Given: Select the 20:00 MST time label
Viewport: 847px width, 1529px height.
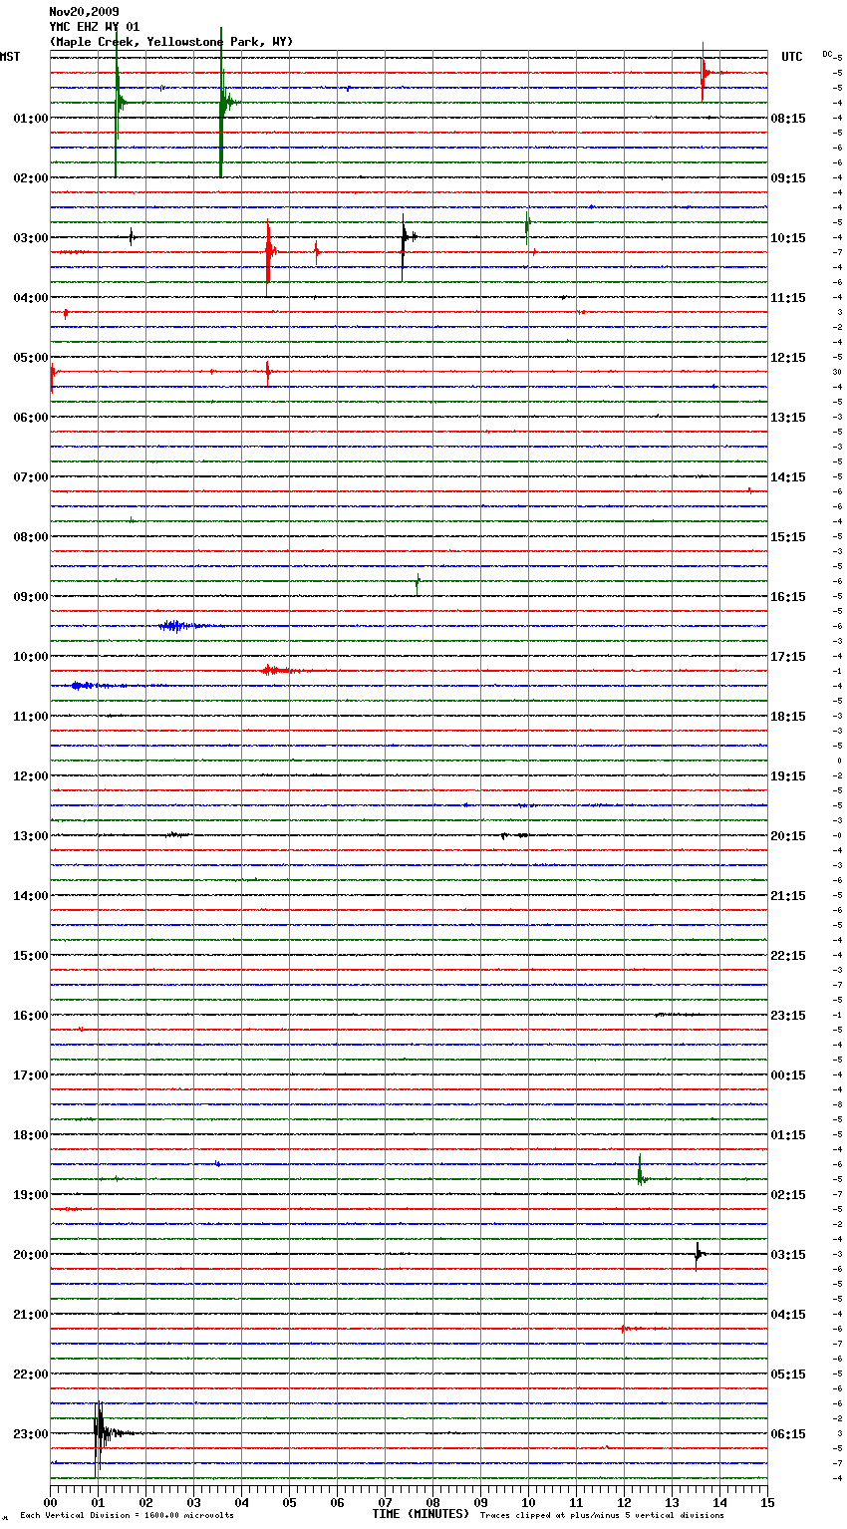Looking at the screenshot, I should [31, 1255].
